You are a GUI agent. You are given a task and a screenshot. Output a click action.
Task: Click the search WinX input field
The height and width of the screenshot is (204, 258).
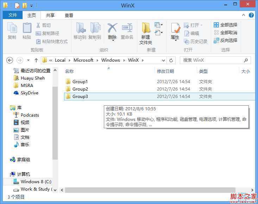pyautogui.click(x=215, y=60)
